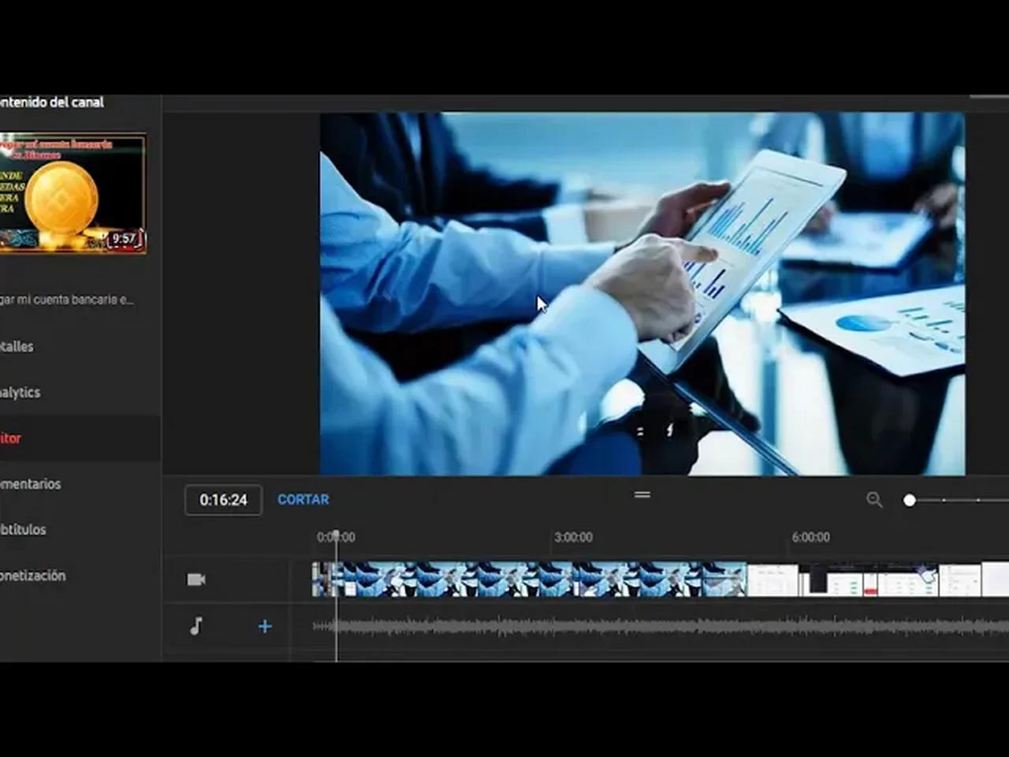Select the highlighted Editor sidebar entry
Image resolution: width=1009 pixels, height=757 pixels.
coord(11,438)
